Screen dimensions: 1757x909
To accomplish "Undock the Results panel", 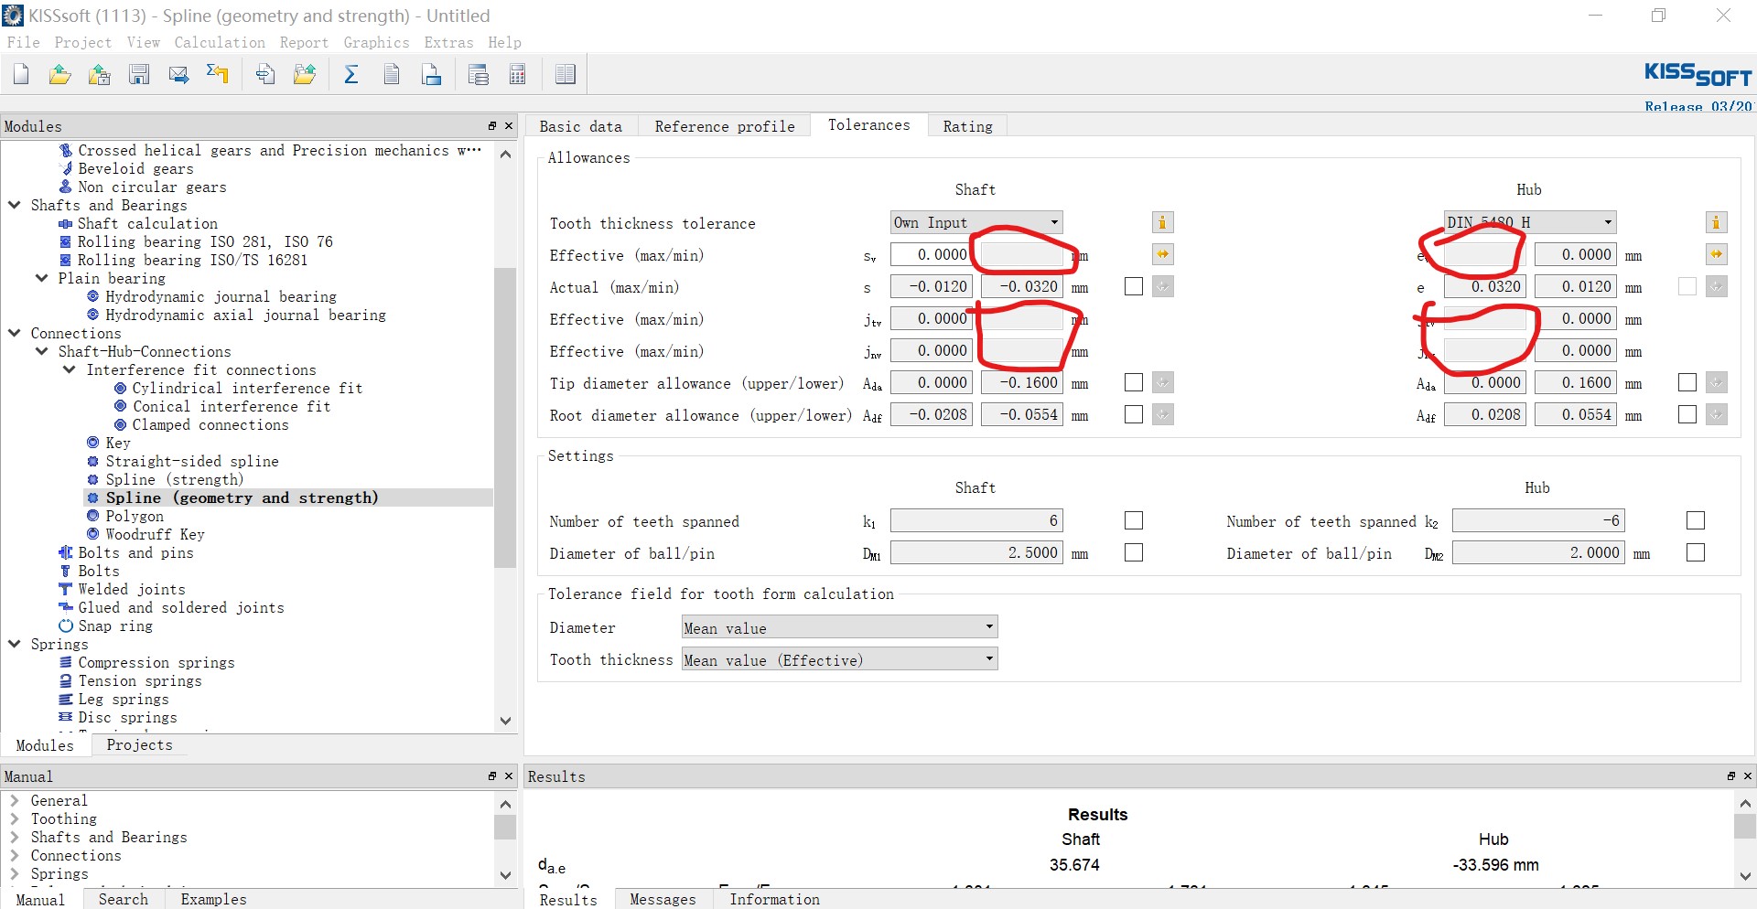I will click(x=1731, y=776).
